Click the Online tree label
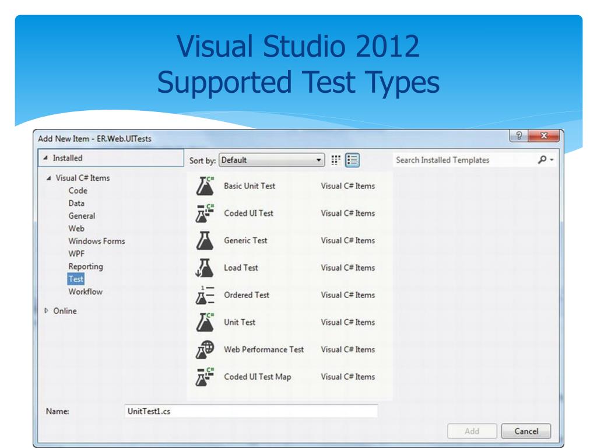597x448 pixels. (65, 311)
